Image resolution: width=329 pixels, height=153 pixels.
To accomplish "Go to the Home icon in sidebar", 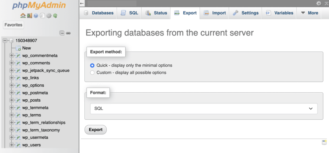I will tap(22, 15).
